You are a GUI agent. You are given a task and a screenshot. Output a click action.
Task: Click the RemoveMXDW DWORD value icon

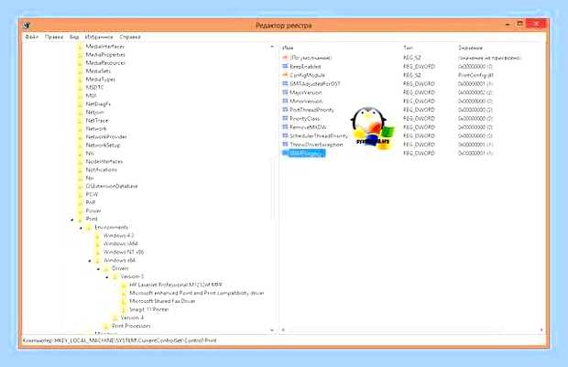point(285,127)
